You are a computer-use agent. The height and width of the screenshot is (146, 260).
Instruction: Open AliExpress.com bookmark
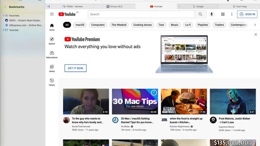pyautogui.click(x=26, y=25)
